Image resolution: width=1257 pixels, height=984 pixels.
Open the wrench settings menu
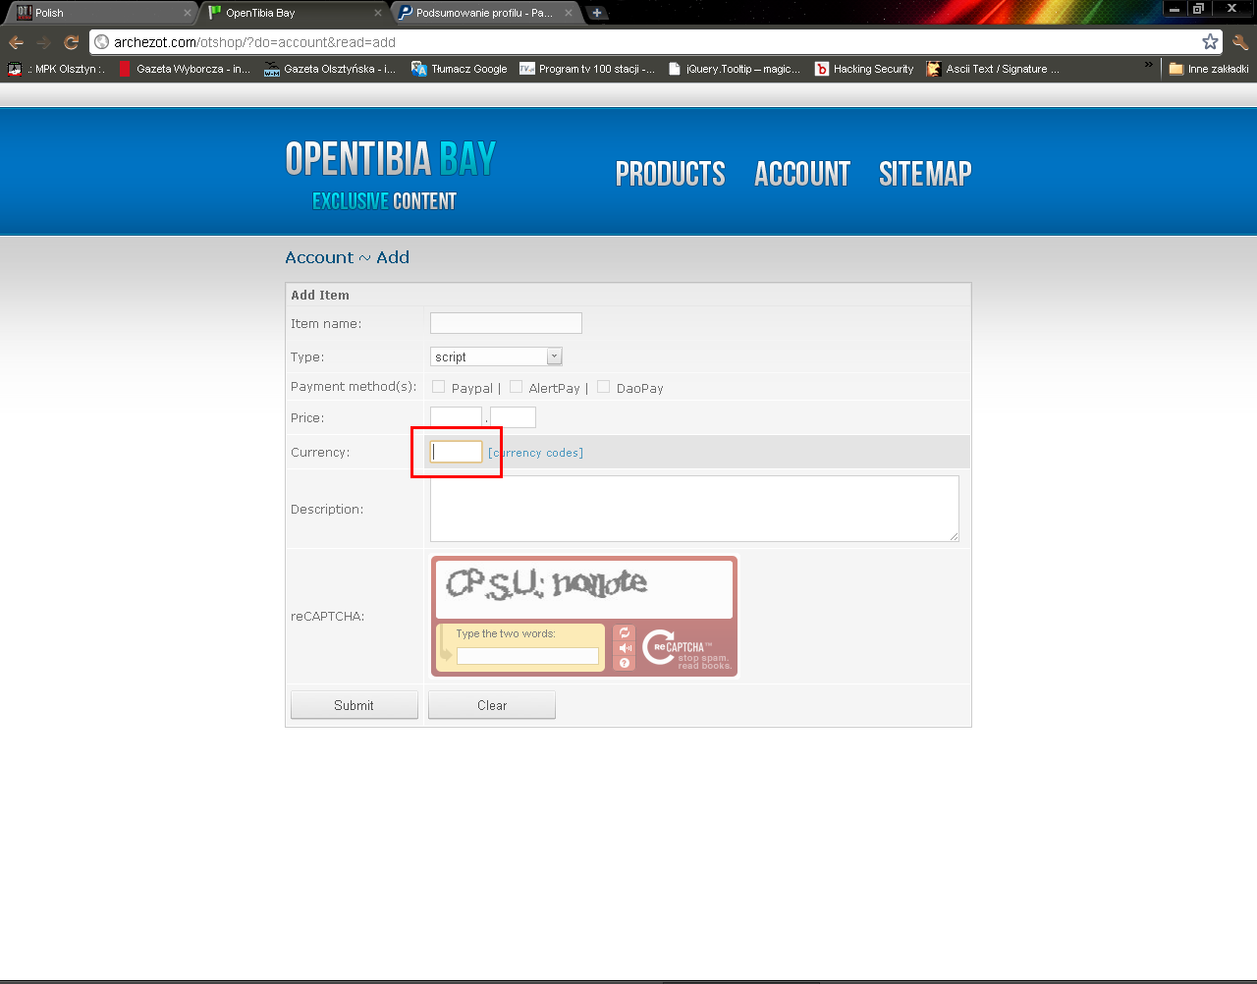[1240, 42]
